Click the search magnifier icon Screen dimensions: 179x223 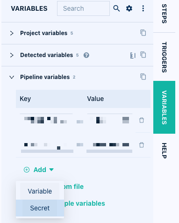116,8
